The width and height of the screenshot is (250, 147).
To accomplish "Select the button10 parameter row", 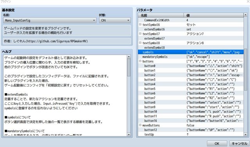I will 191,111.
